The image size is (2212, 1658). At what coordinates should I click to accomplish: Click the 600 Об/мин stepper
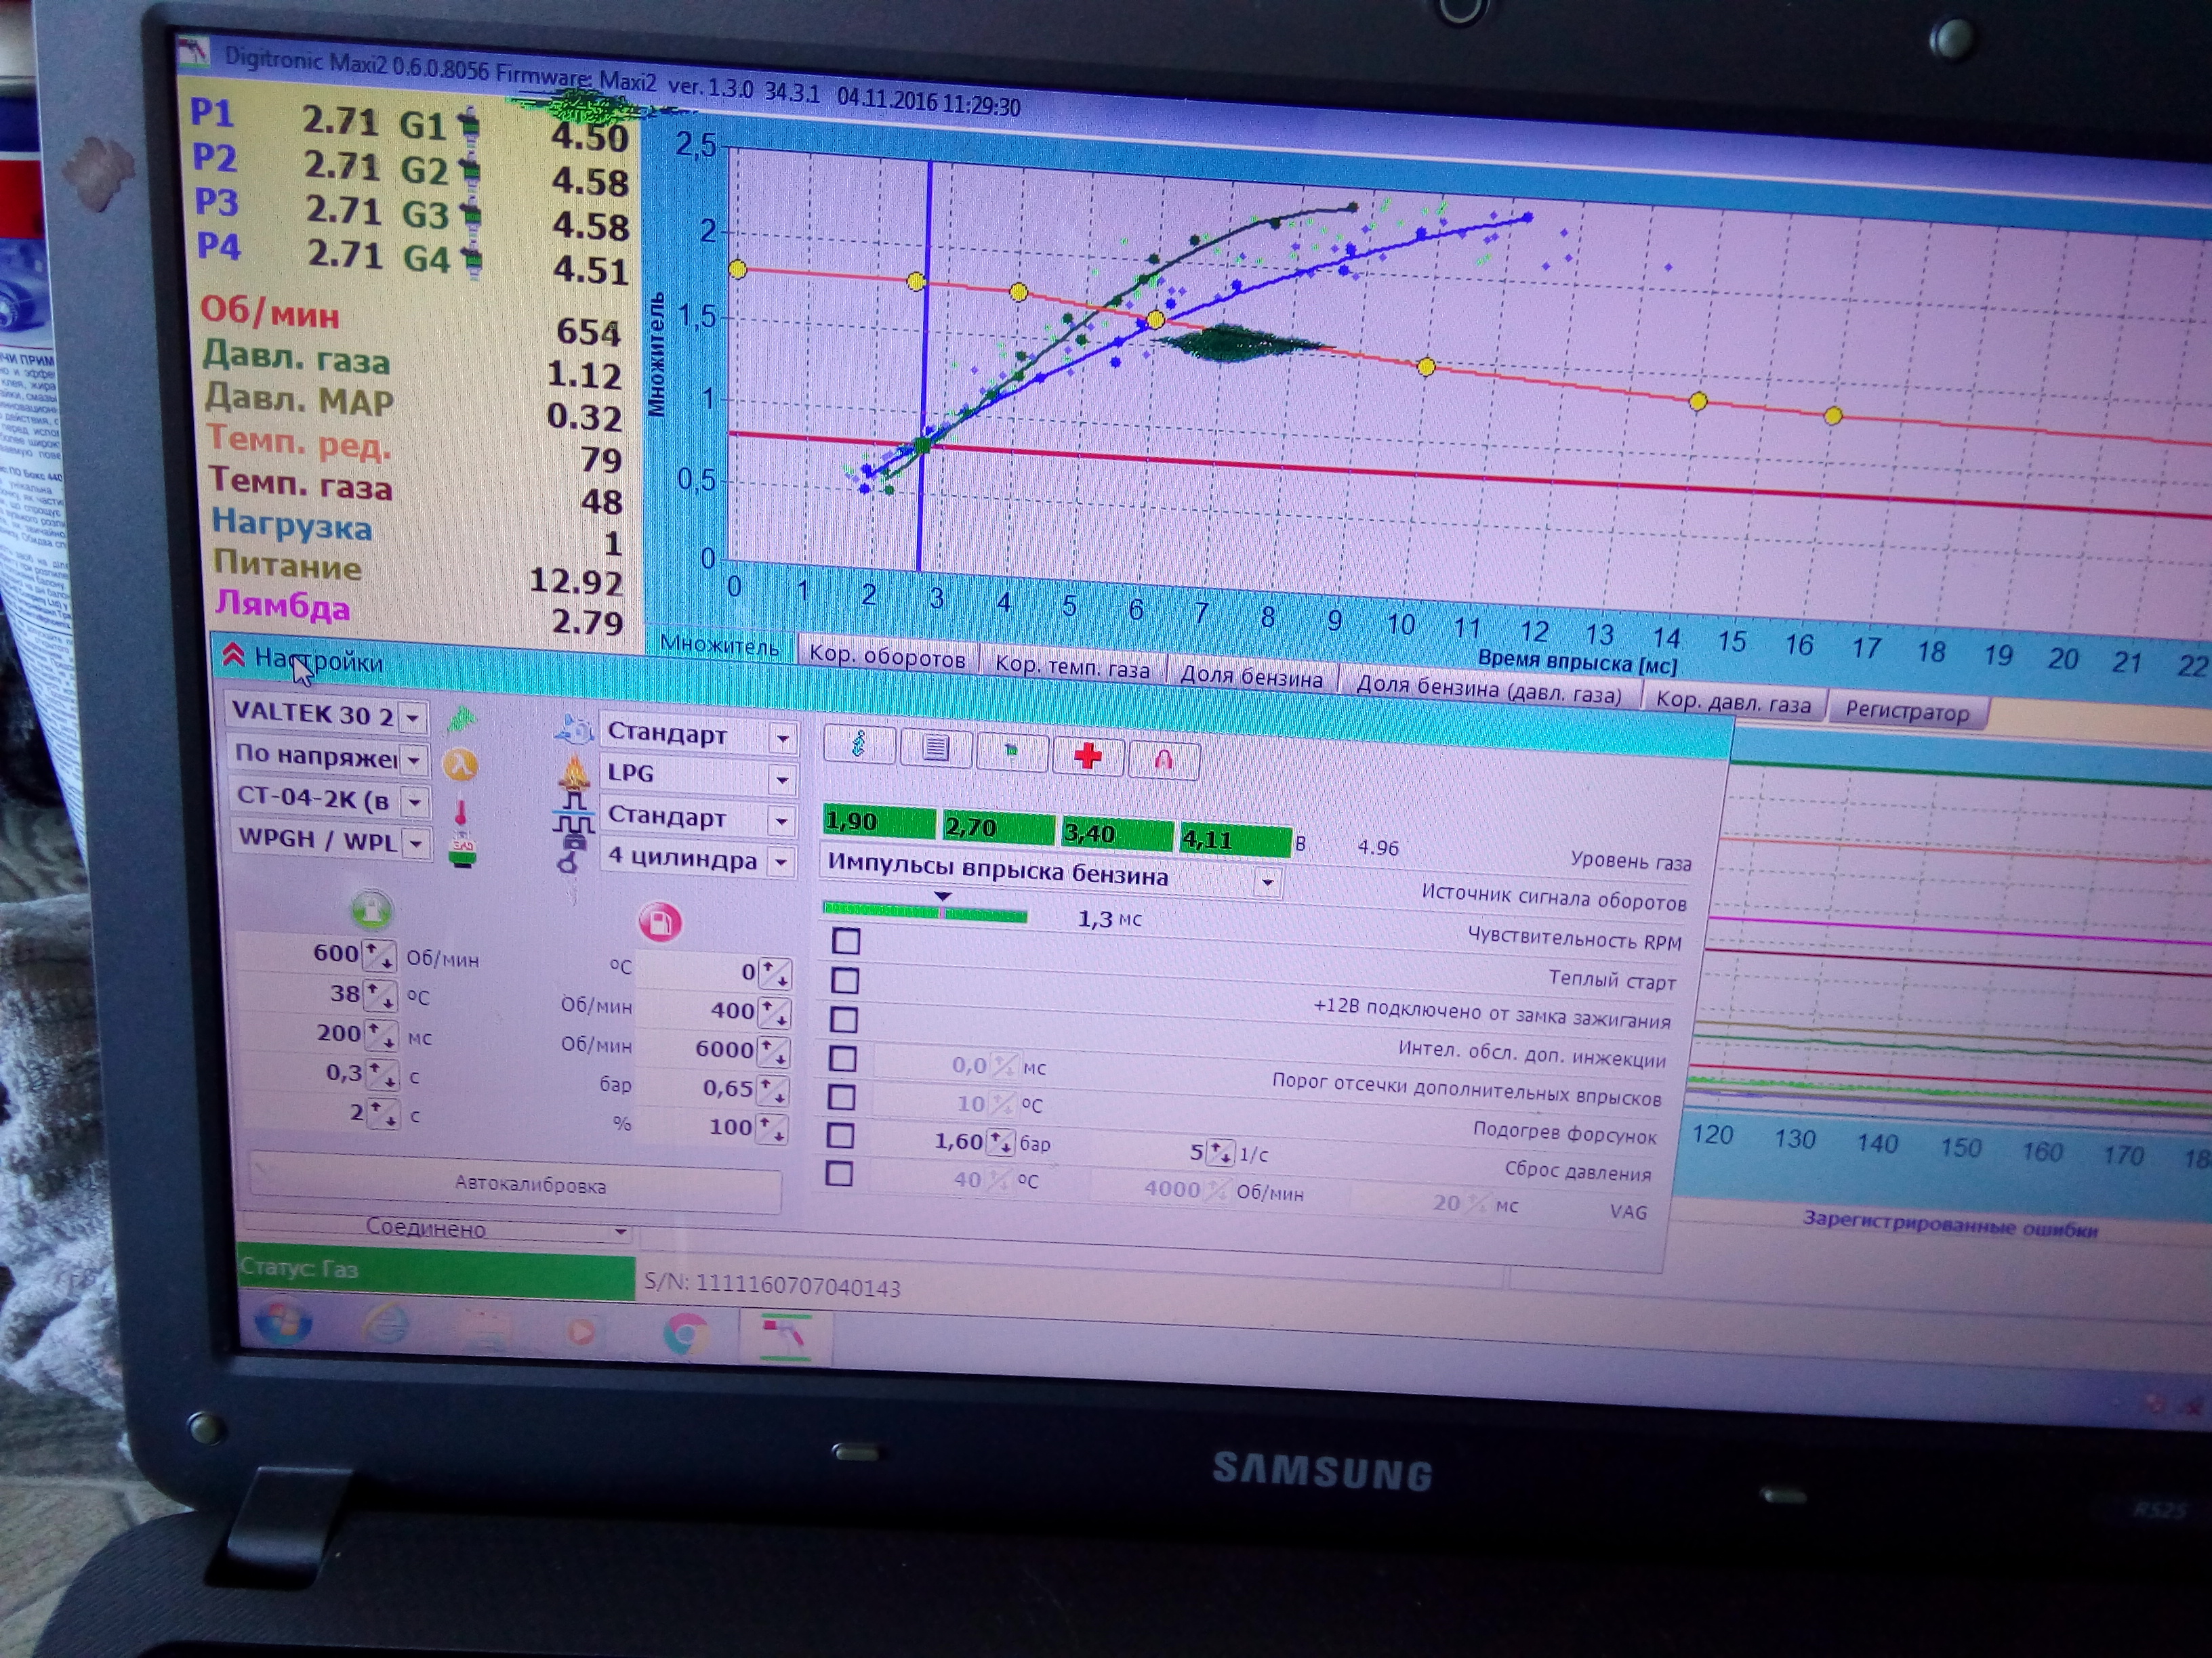[379, 956]
